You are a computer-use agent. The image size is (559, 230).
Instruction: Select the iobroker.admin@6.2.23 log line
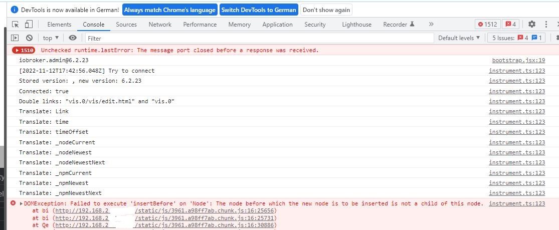(54, 60)
